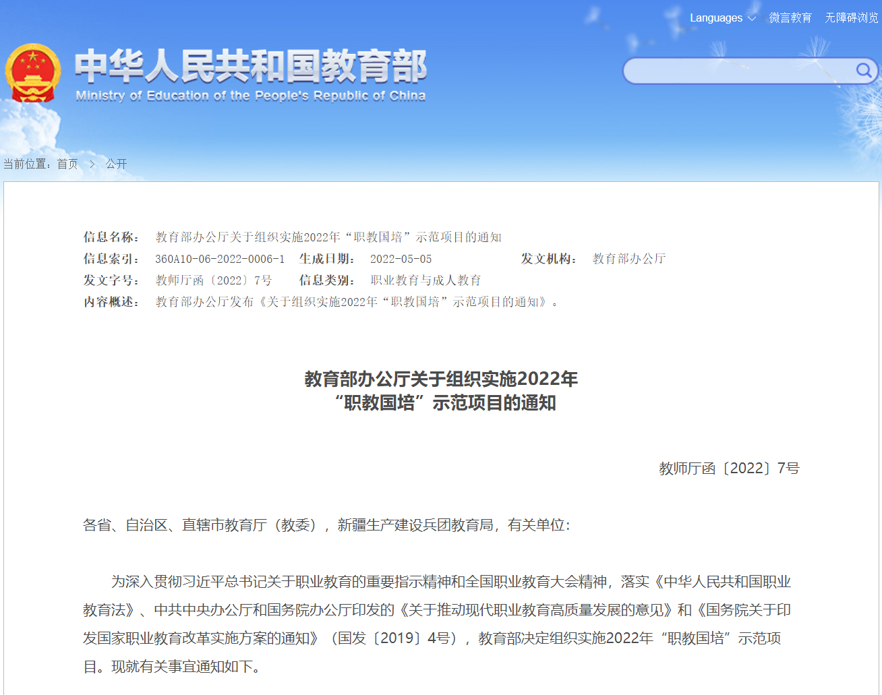Image resolution: width=882 pixels, height=695 pixels.
Task: Enable 无障碍浏览 accessibility browsing
Action: pos(852,18)
